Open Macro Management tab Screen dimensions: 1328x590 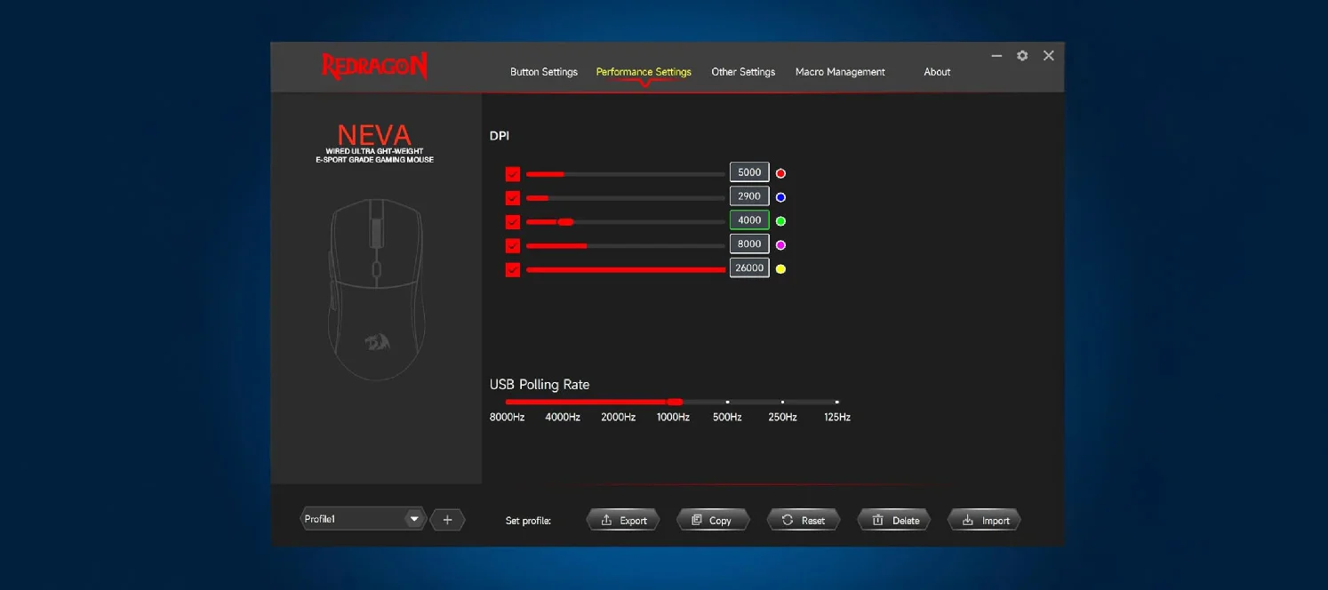click(x=840, y=72)
